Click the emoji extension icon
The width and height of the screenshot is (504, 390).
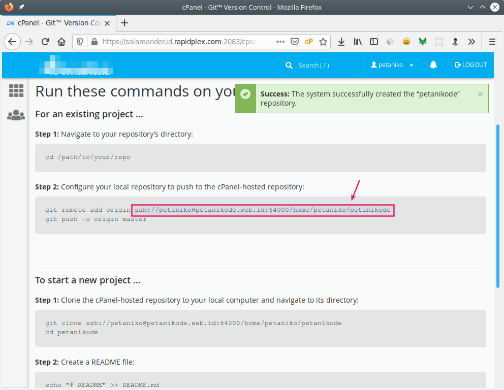tap(406, 42)
